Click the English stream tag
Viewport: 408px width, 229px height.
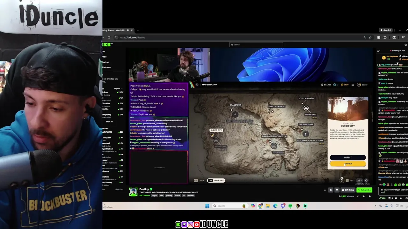pos(155,196)
